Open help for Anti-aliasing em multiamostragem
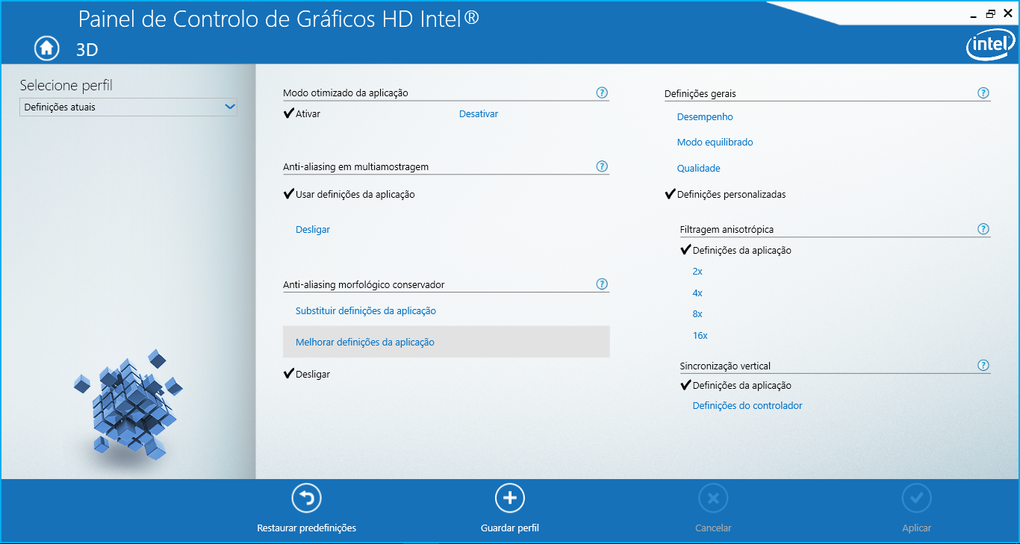The height and width of the screenshot is (544, 1020). [602, 166]
